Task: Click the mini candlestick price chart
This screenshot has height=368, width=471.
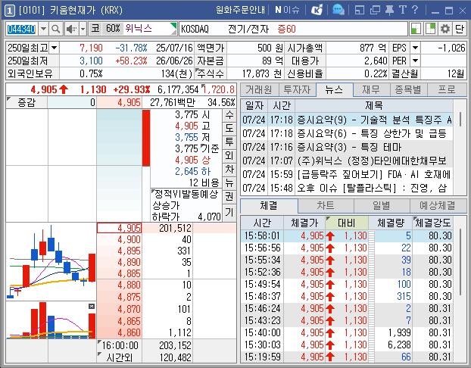Action: point(51,260)
